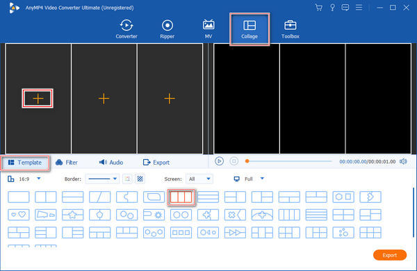Image resolution: width=417 pixels, height=271 pixels.
Task: Choose the flag and gear template
Action: pyautogui.click(x=154, y=215)
